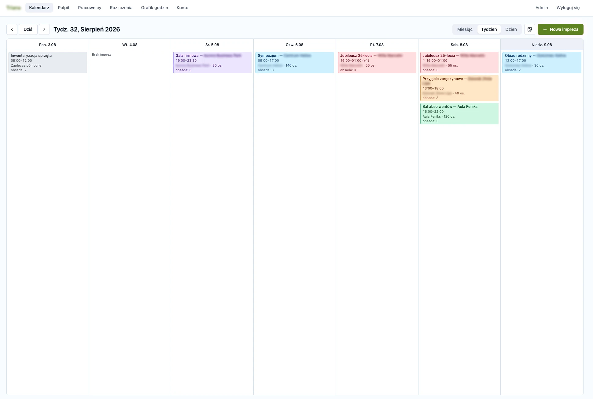Open the Obiad rodzinny event on Sunday
Viewport: 593px width, 399px height.
point(542,63)
